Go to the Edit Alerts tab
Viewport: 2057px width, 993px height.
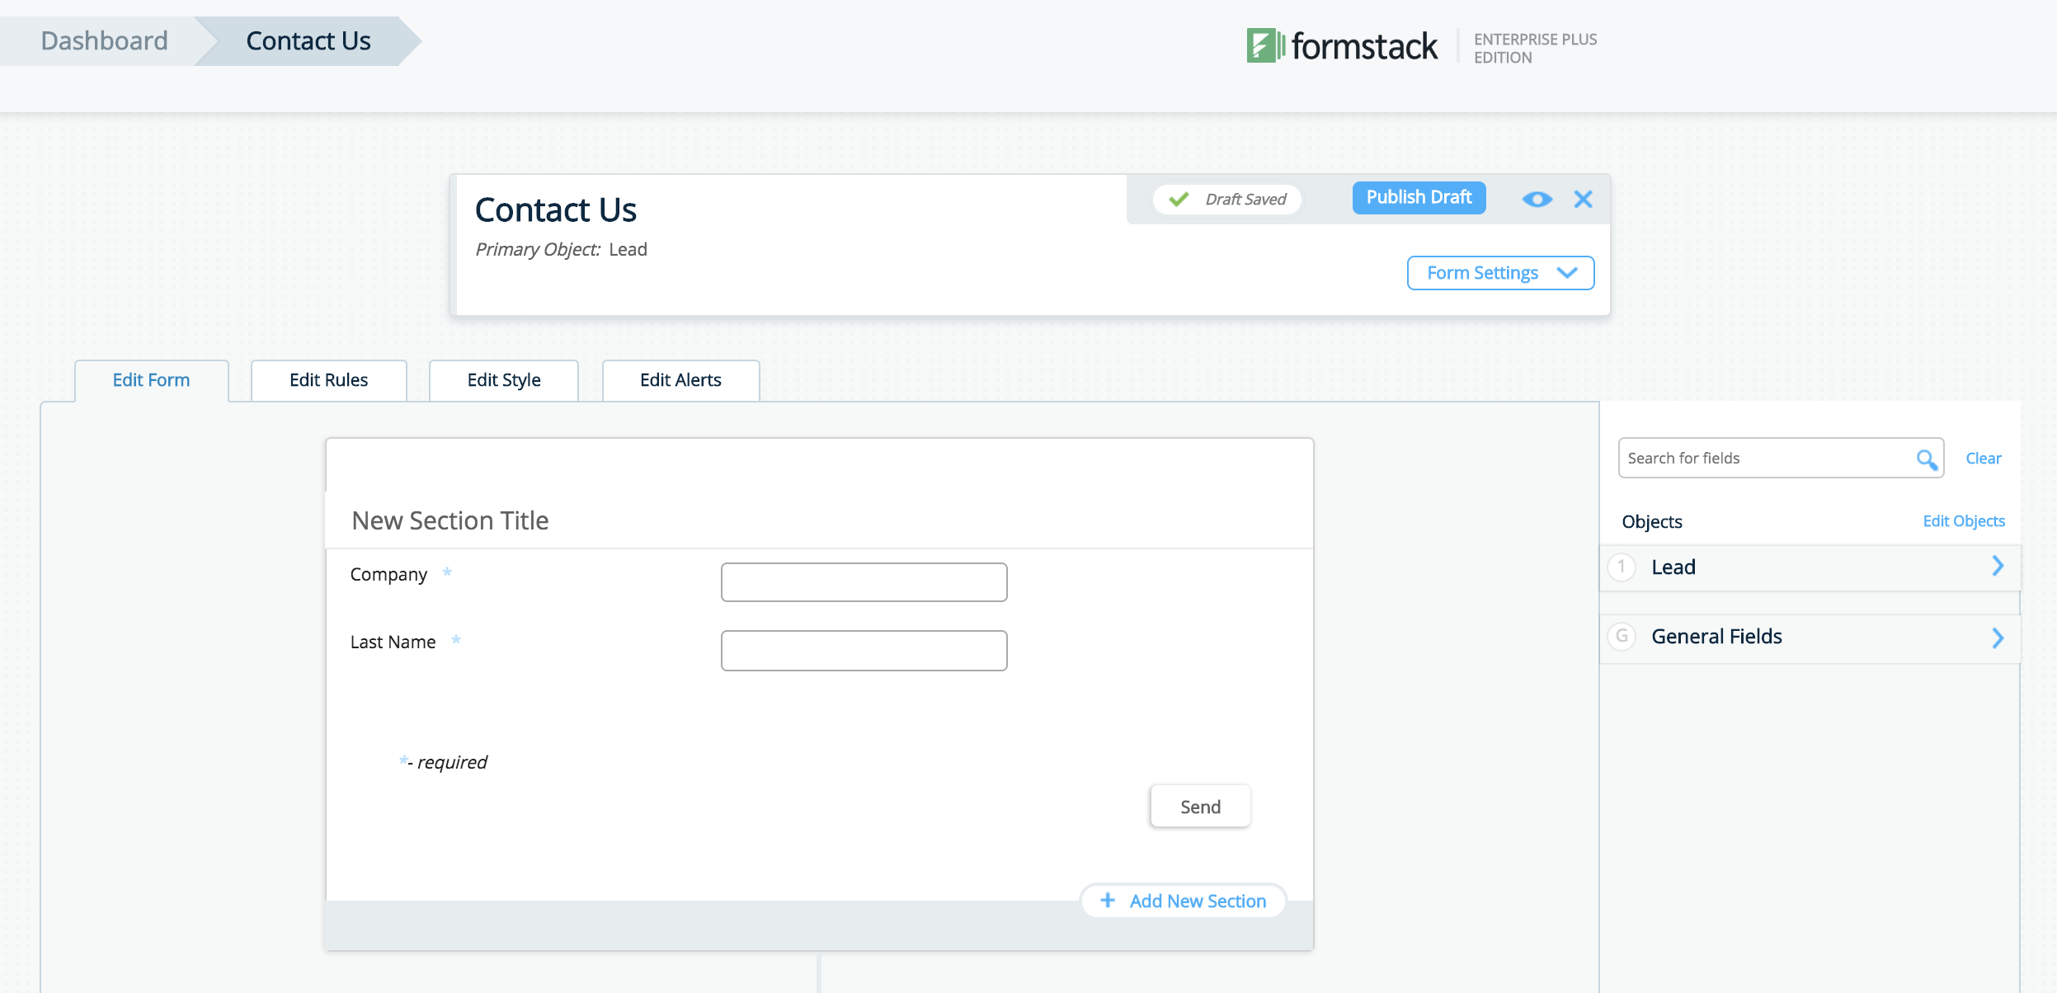pos(680,380)
